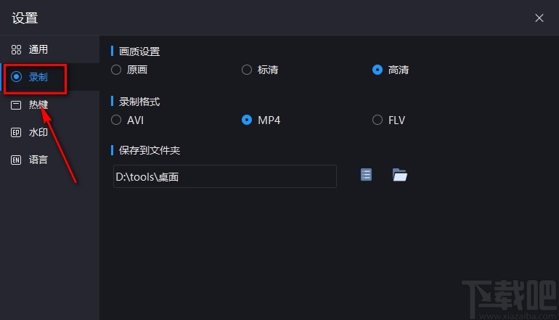Choose FLV recording format
The width and height of the screenshot is (559, 320).
(378, 120)
